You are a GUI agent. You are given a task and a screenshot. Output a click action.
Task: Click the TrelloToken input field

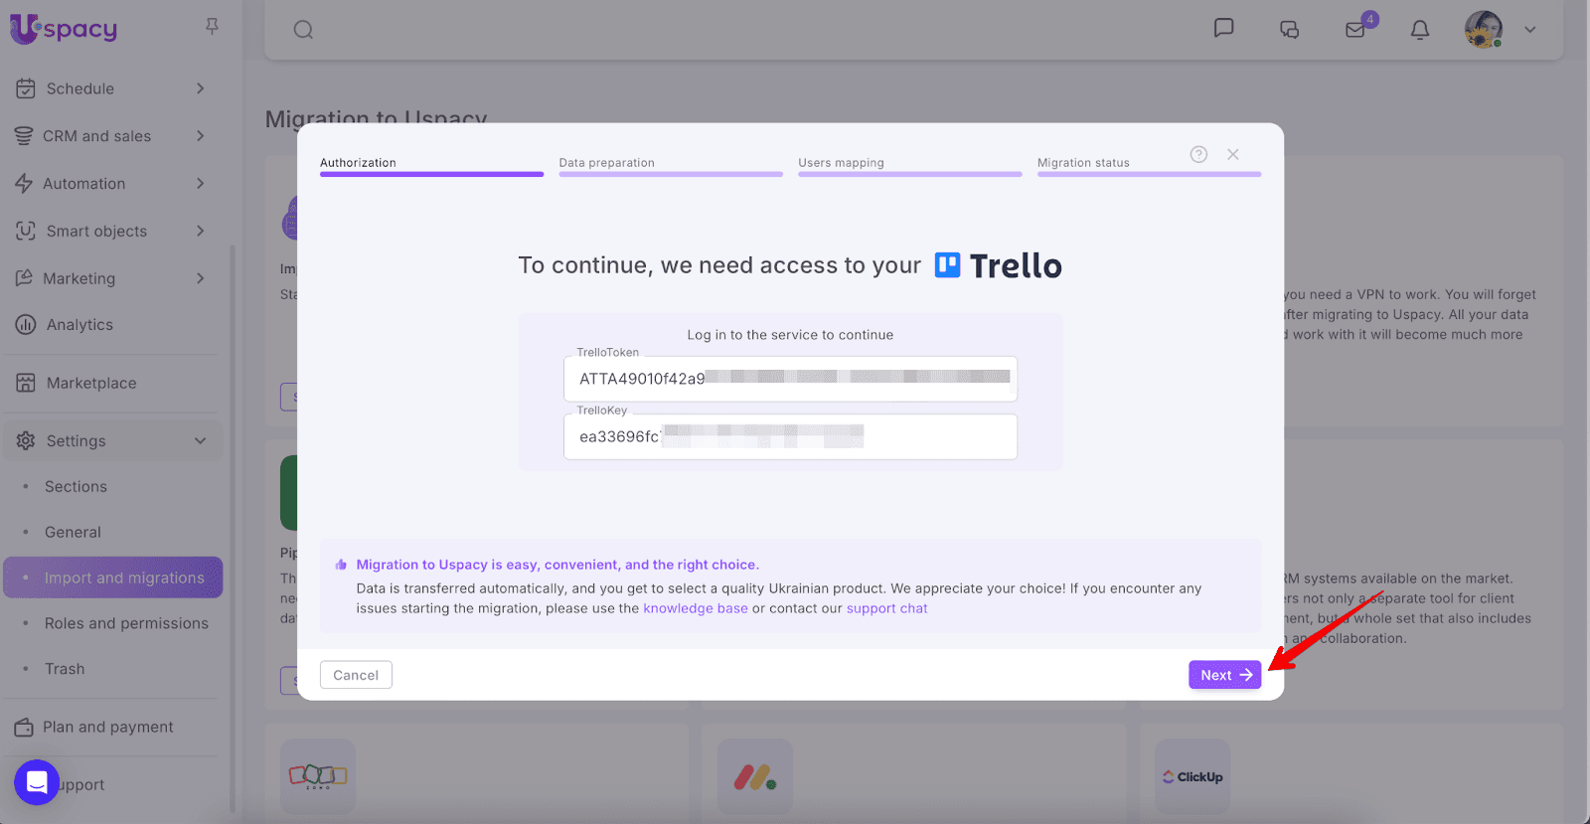(x=790, y=379)
